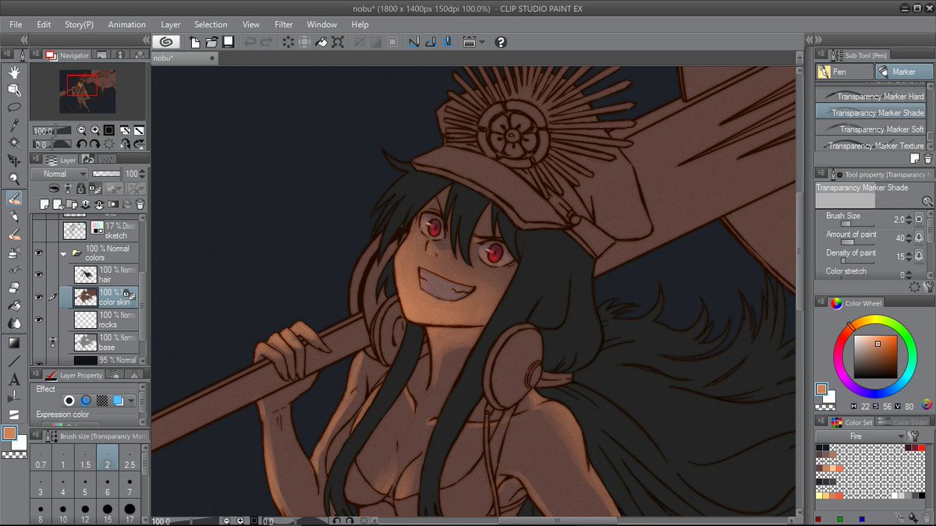Select the Eyedropper tool
Screen dimensions: 936x526
14,125
